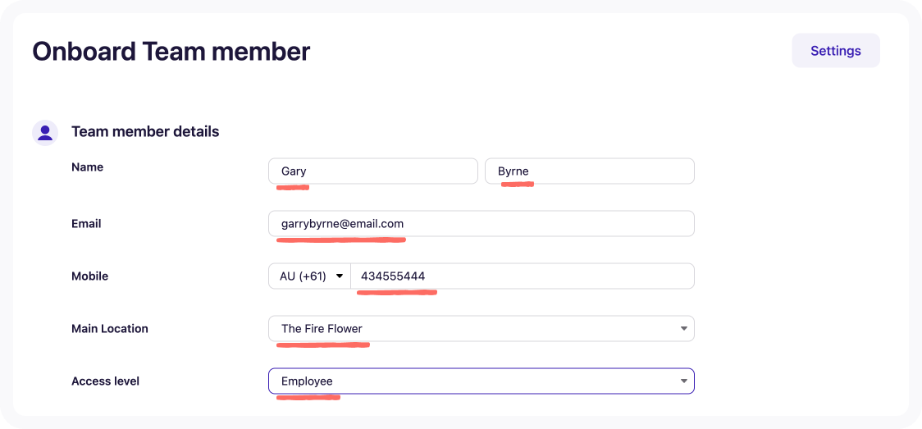
Task: Open the Settings button
Action: point(836,51)
